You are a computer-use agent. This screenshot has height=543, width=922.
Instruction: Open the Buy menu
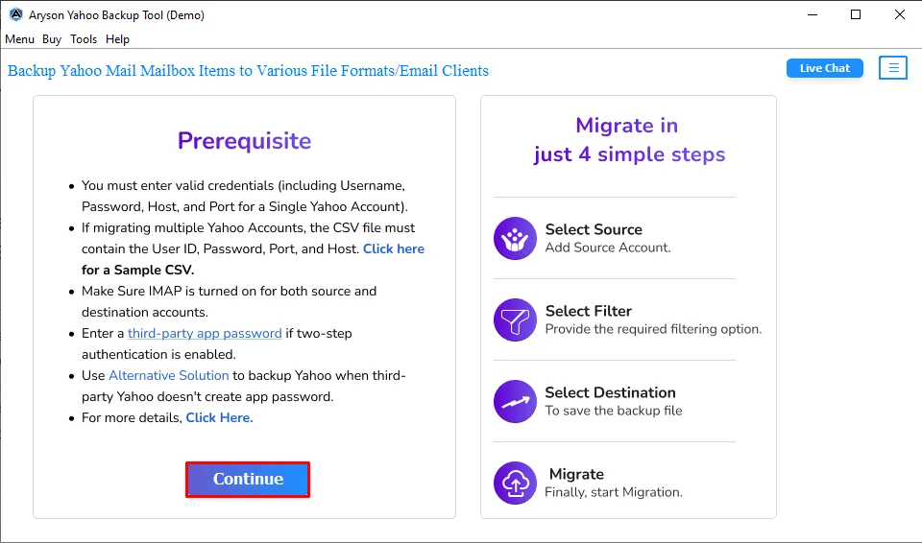pos(52,39)
